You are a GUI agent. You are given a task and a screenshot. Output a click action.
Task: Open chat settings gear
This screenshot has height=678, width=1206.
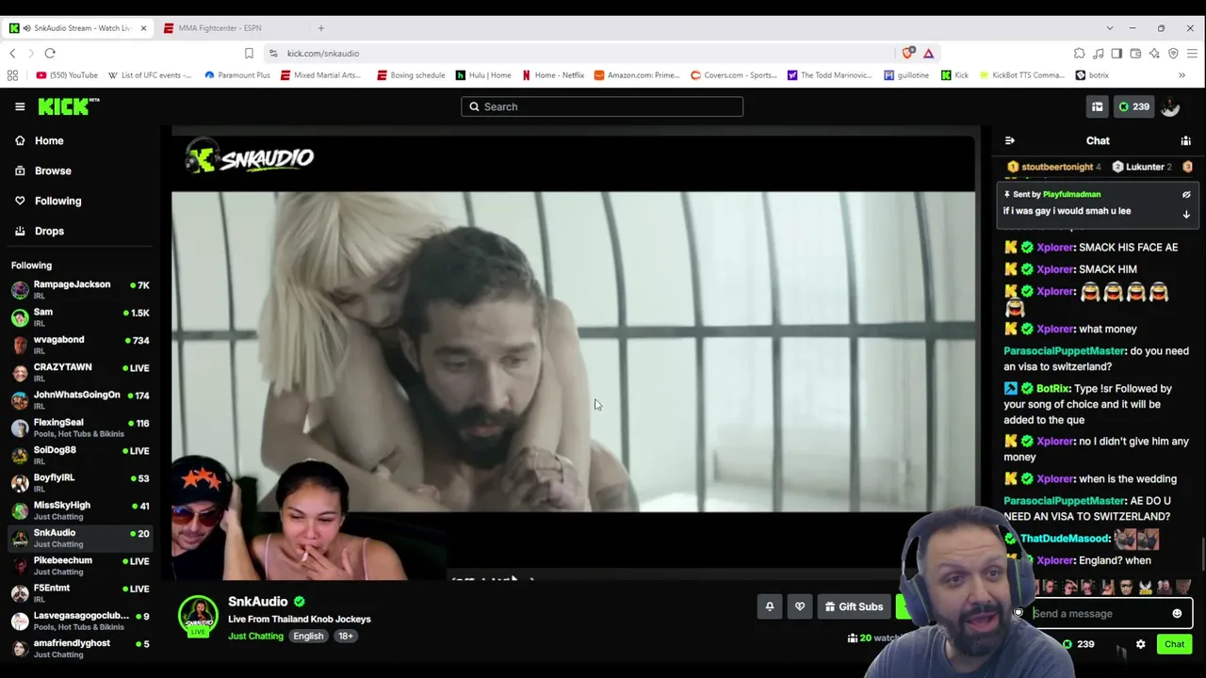point(1140,644)
